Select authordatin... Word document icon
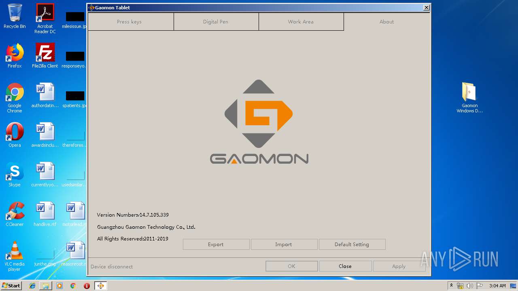 coord(45,95)
